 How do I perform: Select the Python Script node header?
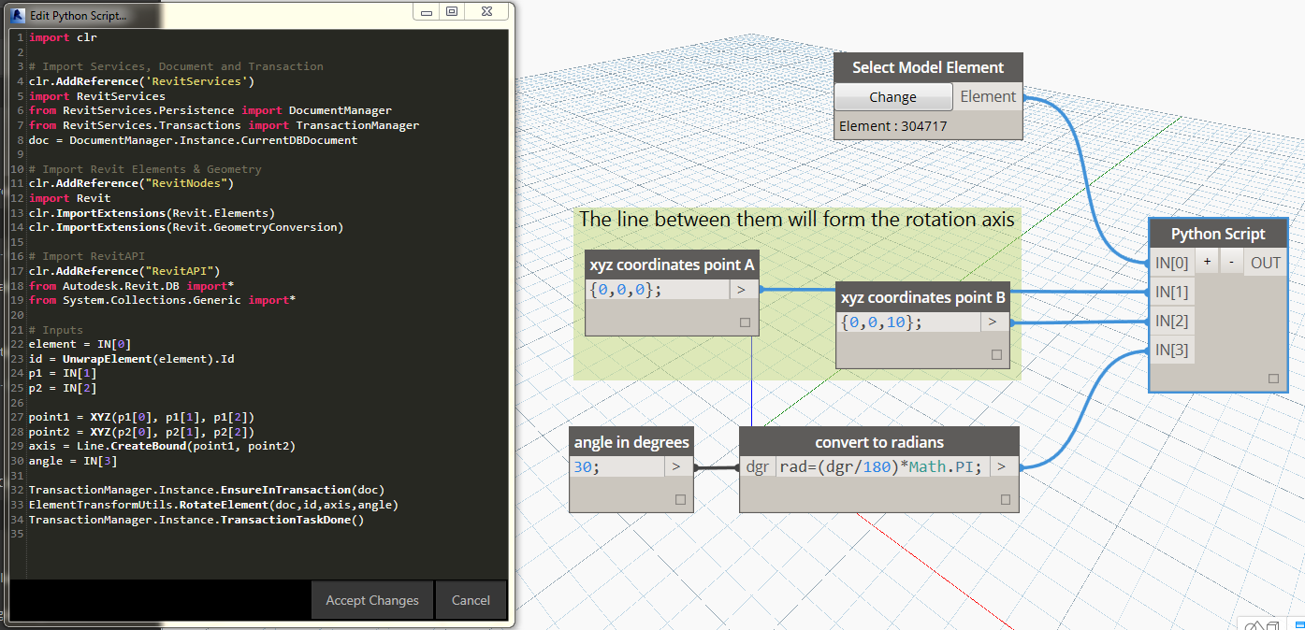tap(1218, 234)
